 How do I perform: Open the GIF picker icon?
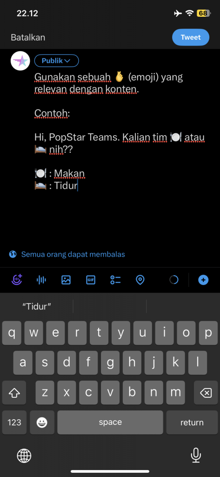(x=91, y=280)
